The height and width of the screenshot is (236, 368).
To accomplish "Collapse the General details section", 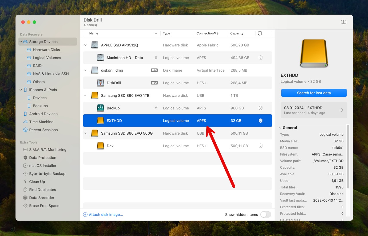I will (280, 128).
